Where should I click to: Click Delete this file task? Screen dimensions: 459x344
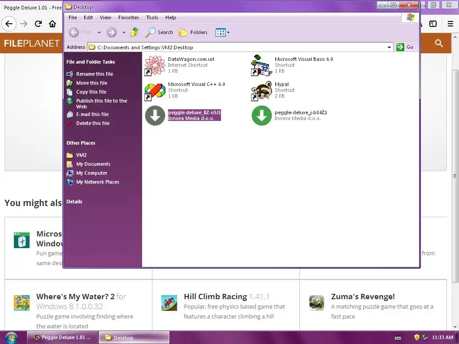93,124
